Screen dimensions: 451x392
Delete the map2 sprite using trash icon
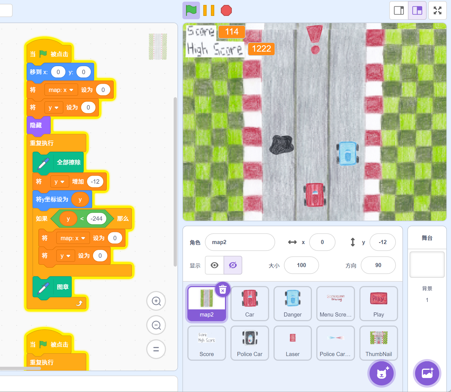pos(222,290)
